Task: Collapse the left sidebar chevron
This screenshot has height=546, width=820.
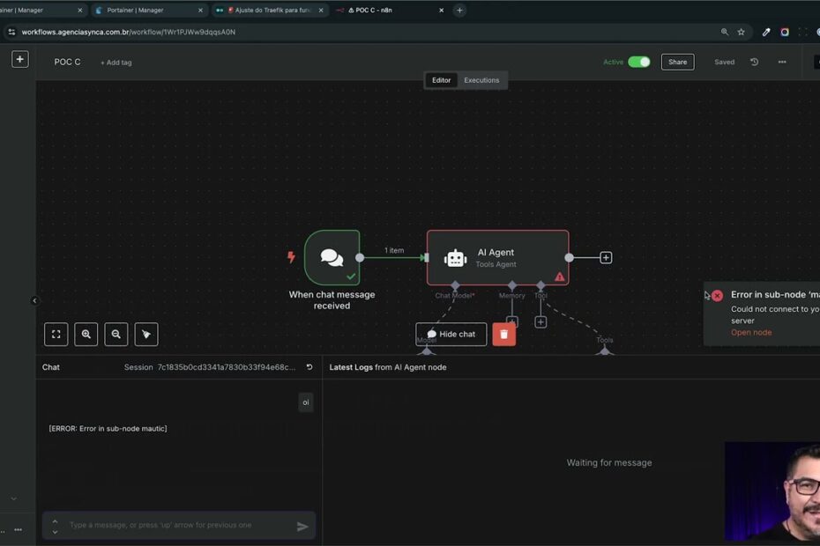Action: [x=35, y=300]
